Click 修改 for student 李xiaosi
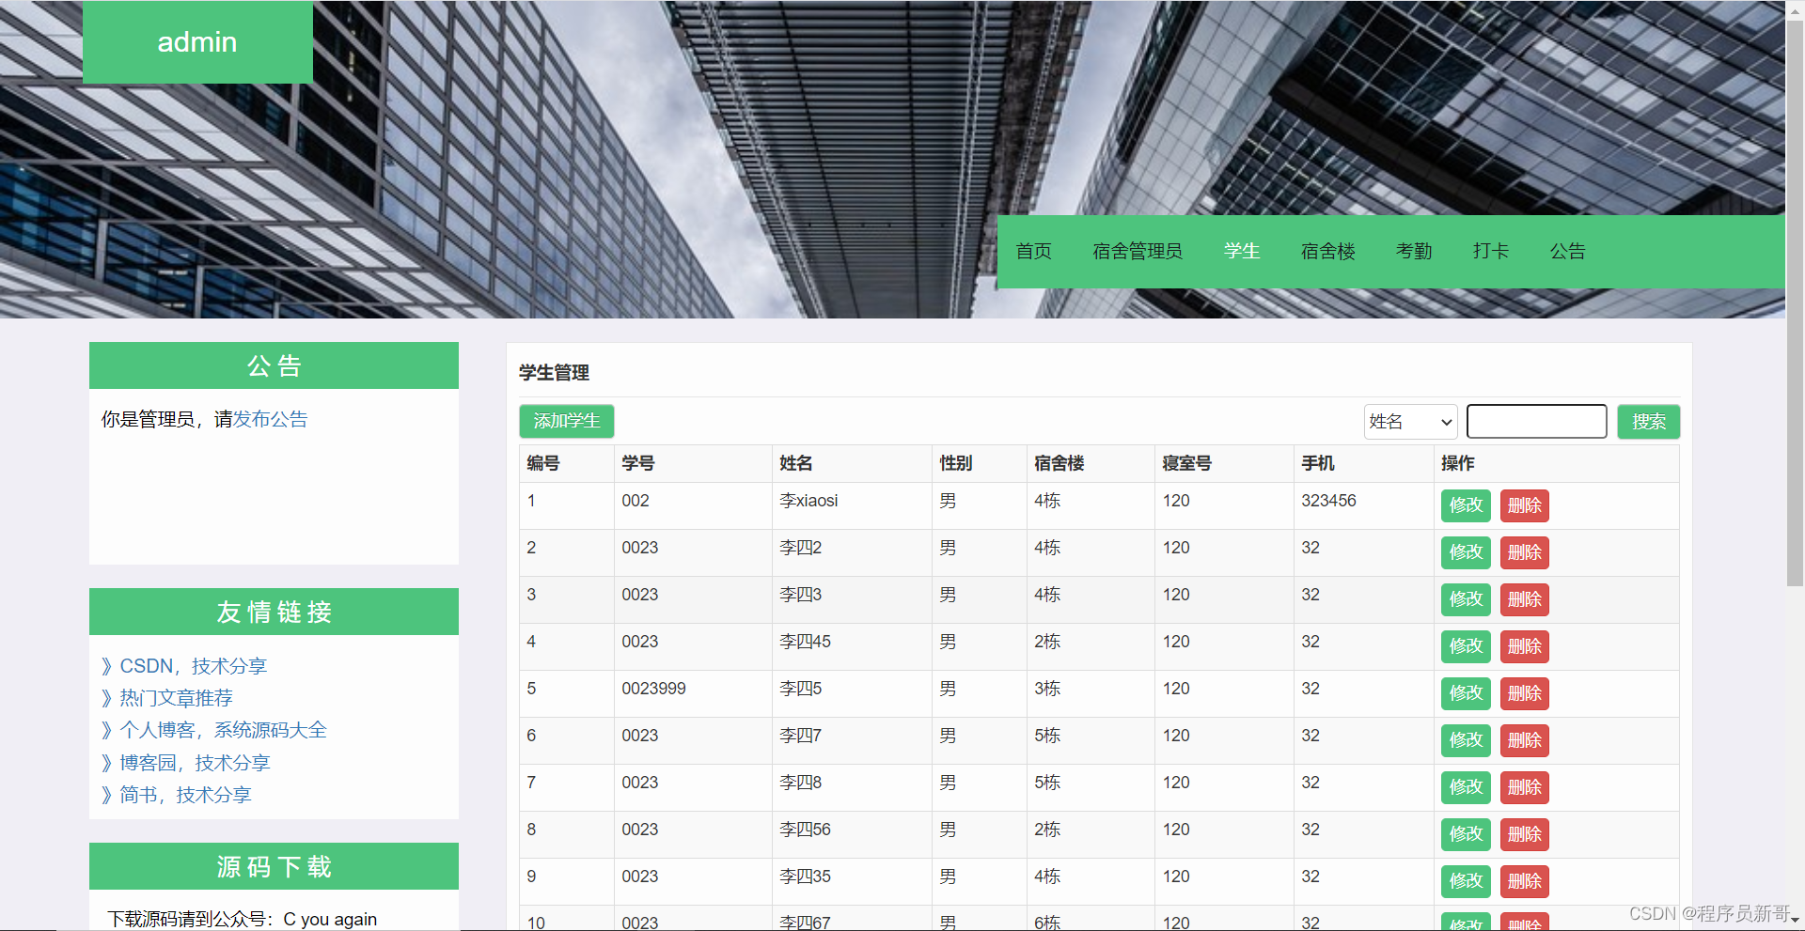The width and height of the screenshot is (1805, 931). [x=1466, y=505]
